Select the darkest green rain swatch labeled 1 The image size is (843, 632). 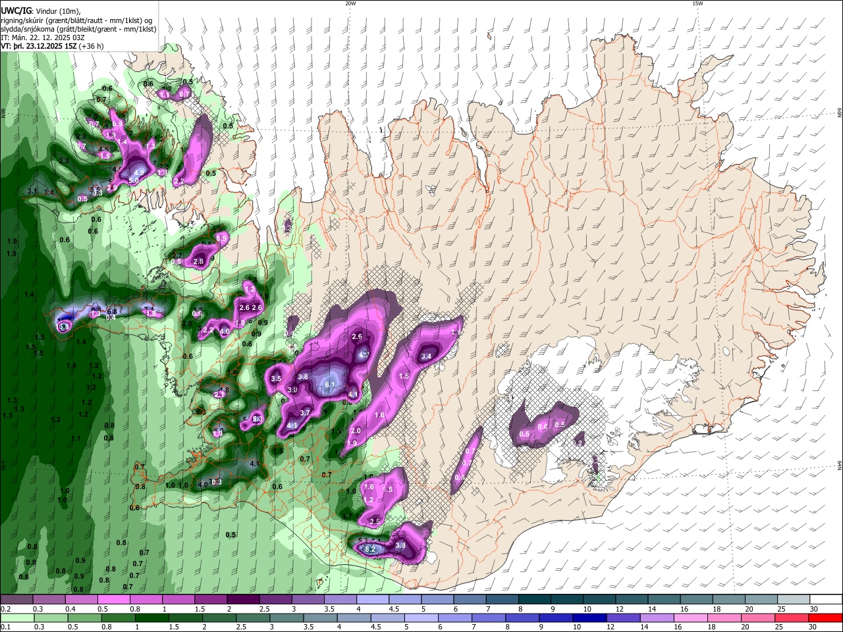[x=153, y=618]
